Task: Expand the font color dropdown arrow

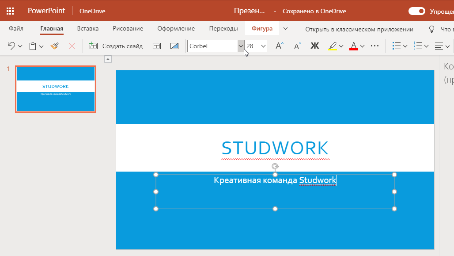Action: [x=363, y=46]
